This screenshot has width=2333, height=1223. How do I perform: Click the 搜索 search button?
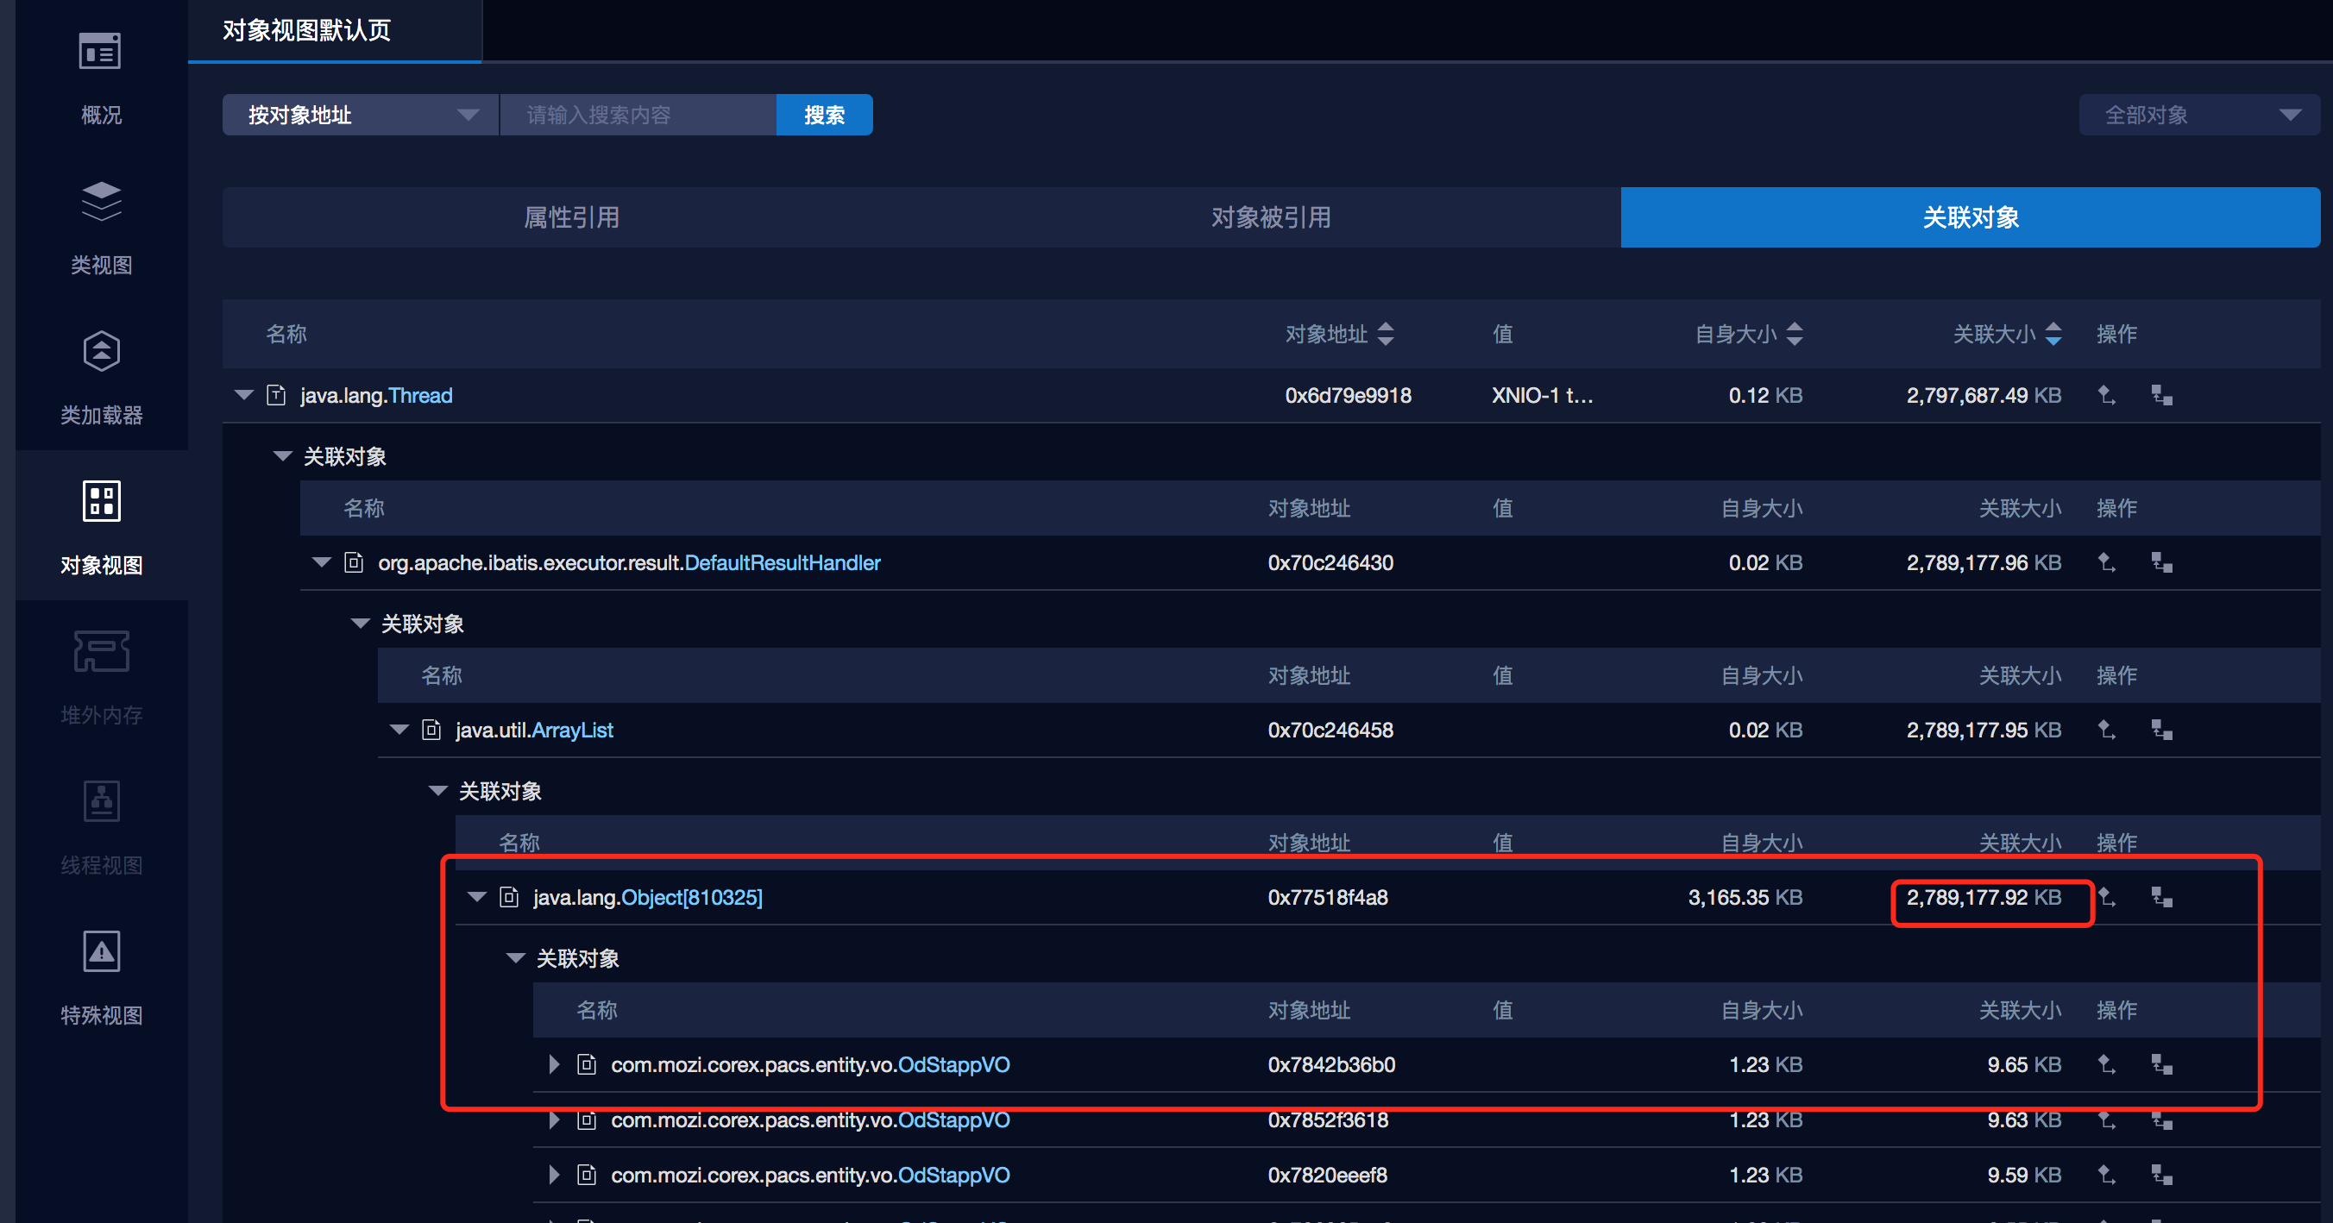click(x=824, y=115)
